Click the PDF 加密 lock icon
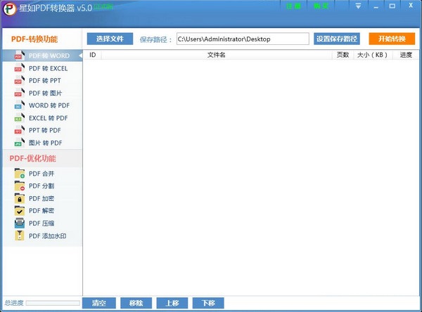The height and width of the screenshot is (312, 422). (20, 198)
